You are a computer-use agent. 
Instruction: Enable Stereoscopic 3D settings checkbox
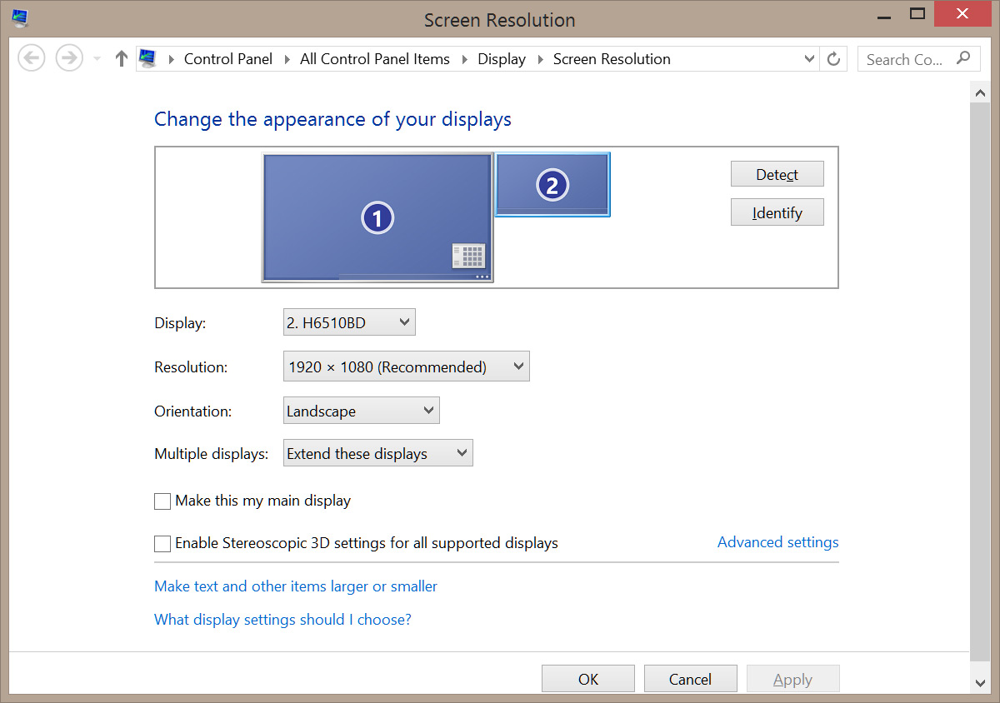point(162,544)
